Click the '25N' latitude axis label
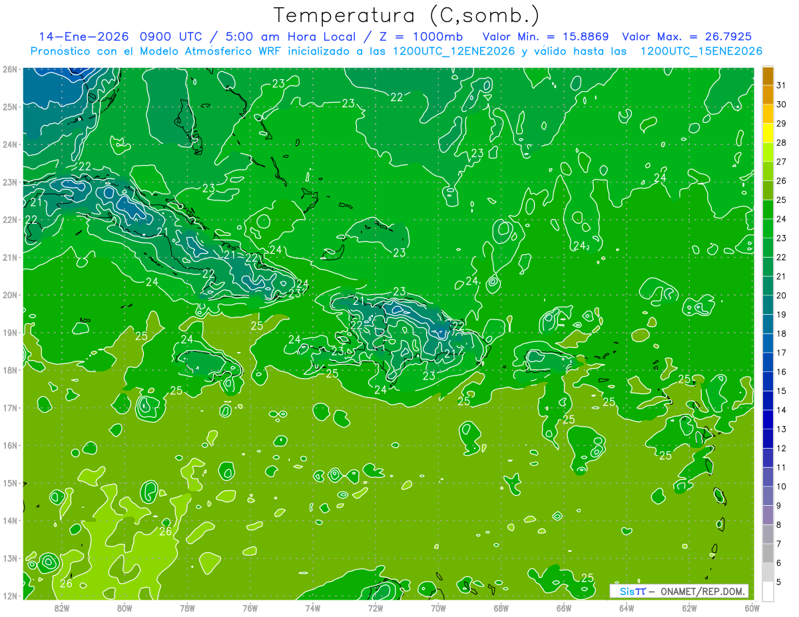Screen dimensions: 799x617 coord(10,106)
